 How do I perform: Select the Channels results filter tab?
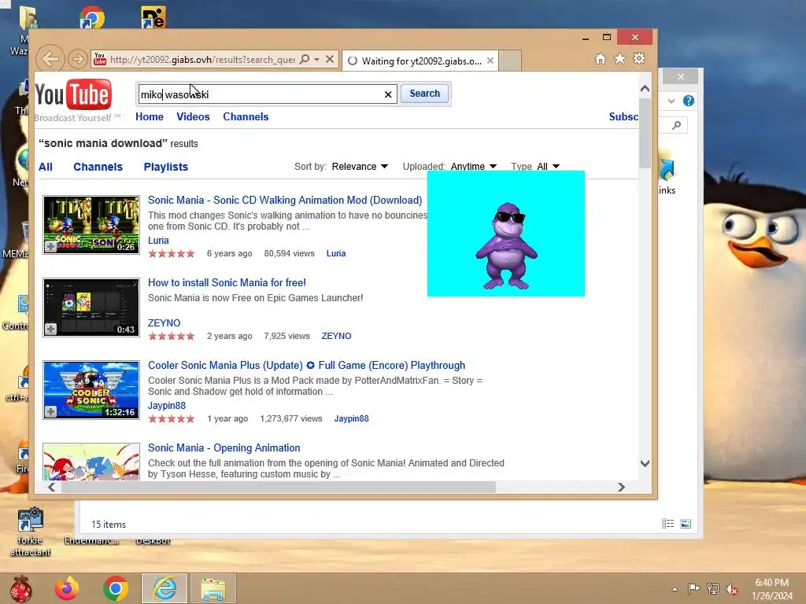98,167
